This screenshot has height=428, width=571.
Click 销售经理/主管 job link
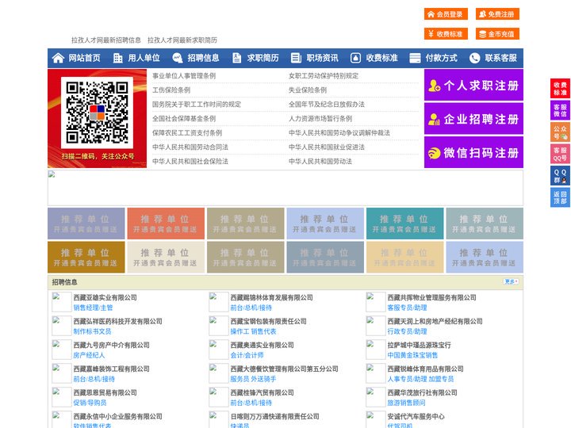[x=93, y=308]
